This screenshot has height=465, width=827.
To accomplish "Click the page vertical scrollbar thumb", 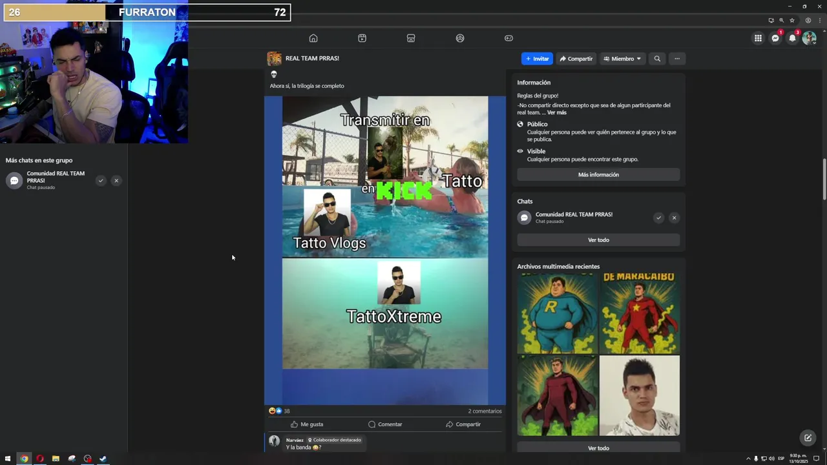I will (824, 179).
